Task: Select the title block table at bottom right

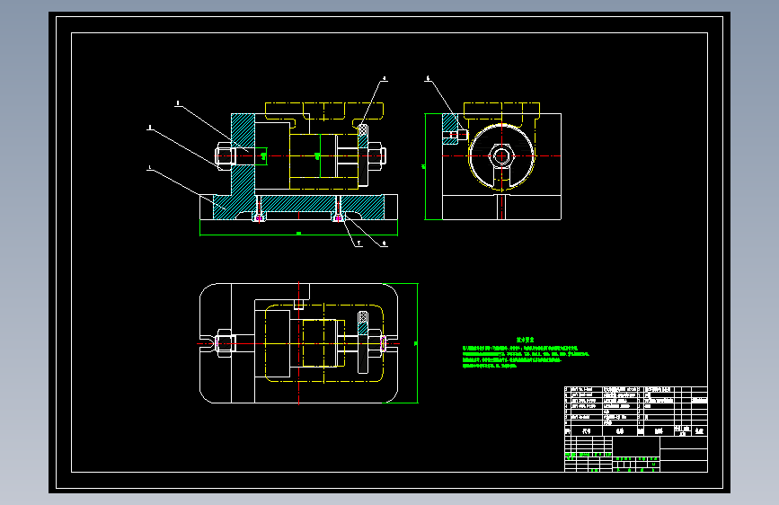Action: [x=636, y=429]
